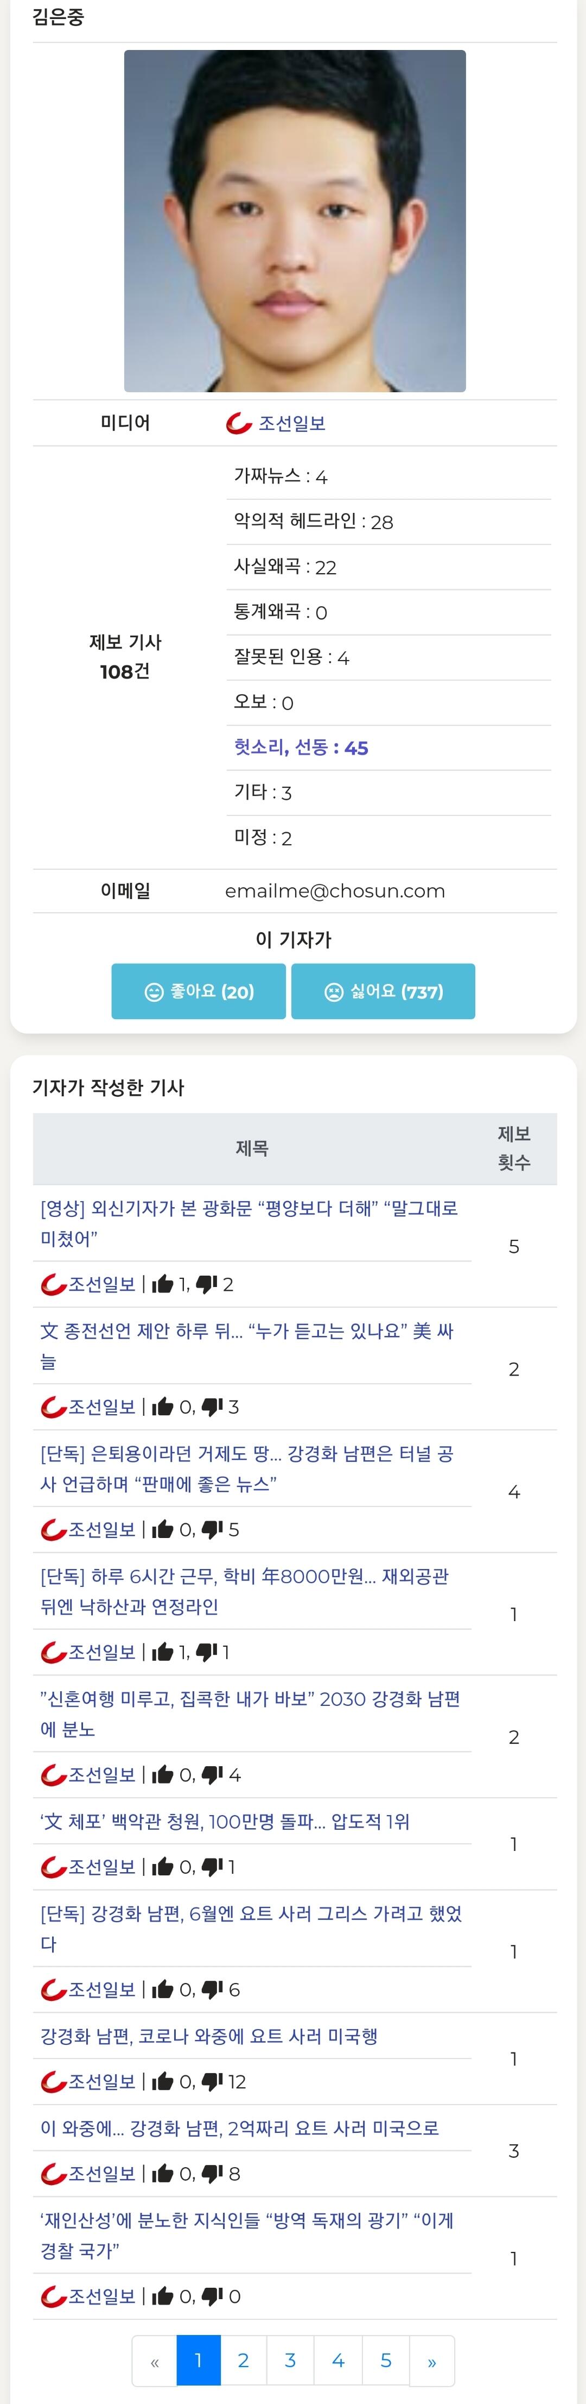
Task: Click the emailme@chosun.com email address
Action: click(334, 891)
